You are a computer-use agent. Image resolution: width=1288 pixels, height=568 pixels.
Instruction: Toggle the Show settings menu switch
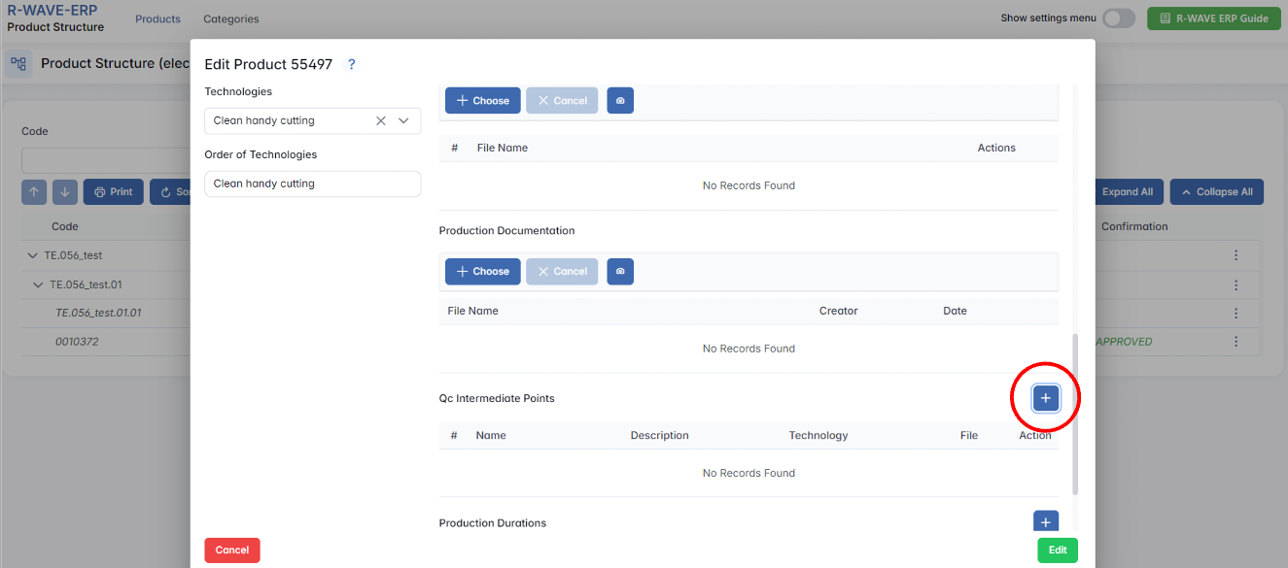[1118, 18]
